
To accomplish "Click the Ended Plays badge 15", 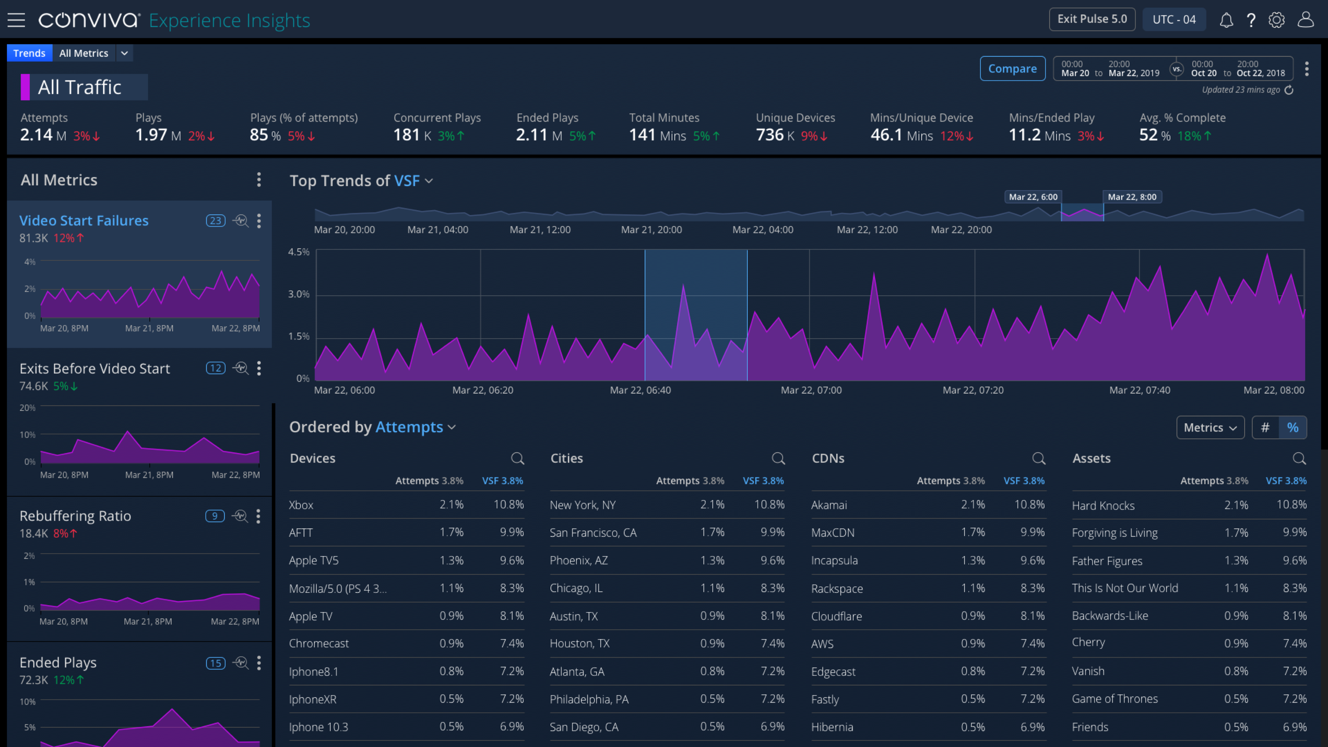I will pyautogui.click(x=216, y=663).
